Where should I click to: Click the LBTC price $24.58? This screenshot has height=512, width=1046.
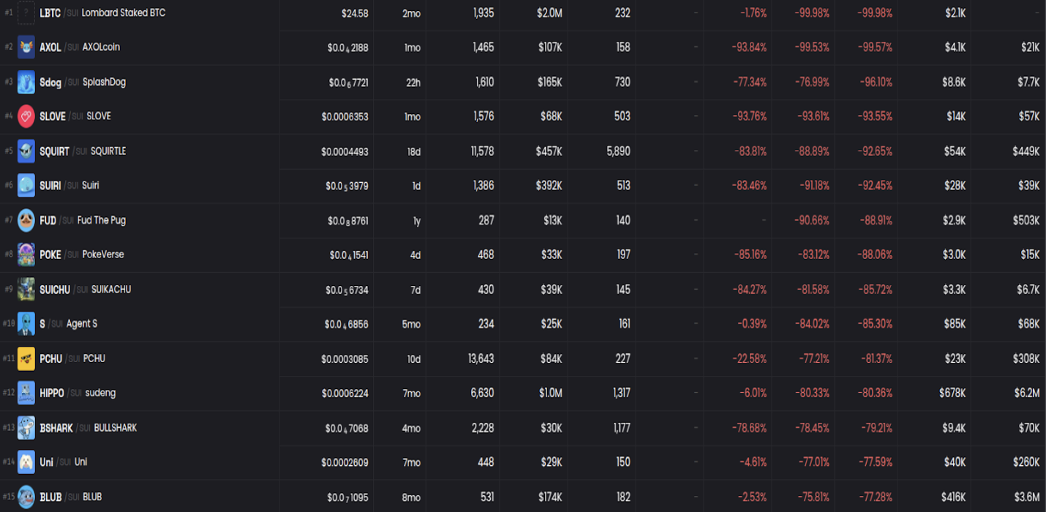(355, 13)
